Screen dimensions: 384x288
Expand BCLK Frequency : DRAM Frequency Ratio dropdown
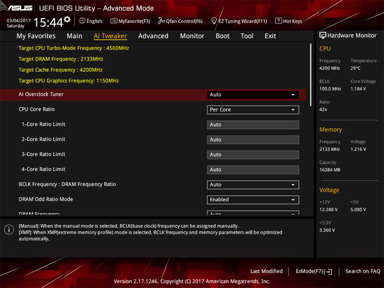[x=253, y=185]
